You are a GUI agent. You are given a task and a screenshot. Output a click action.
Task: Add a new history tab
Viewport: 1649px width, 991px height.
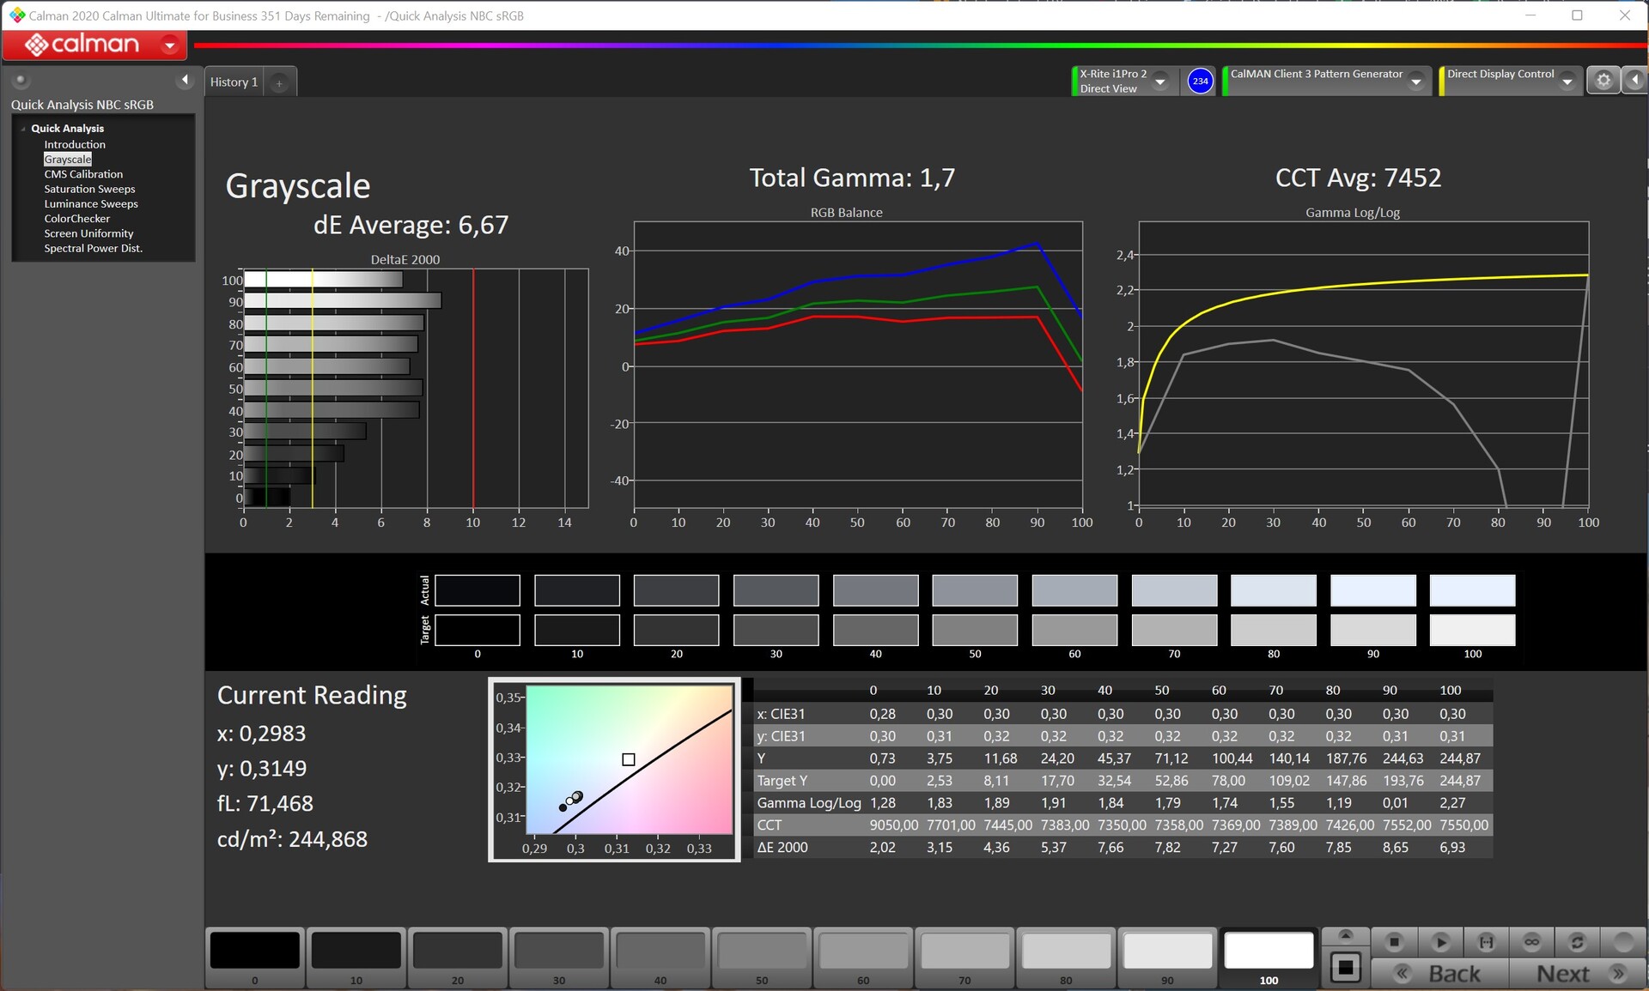pyautogui.click(x=279, y=82)
